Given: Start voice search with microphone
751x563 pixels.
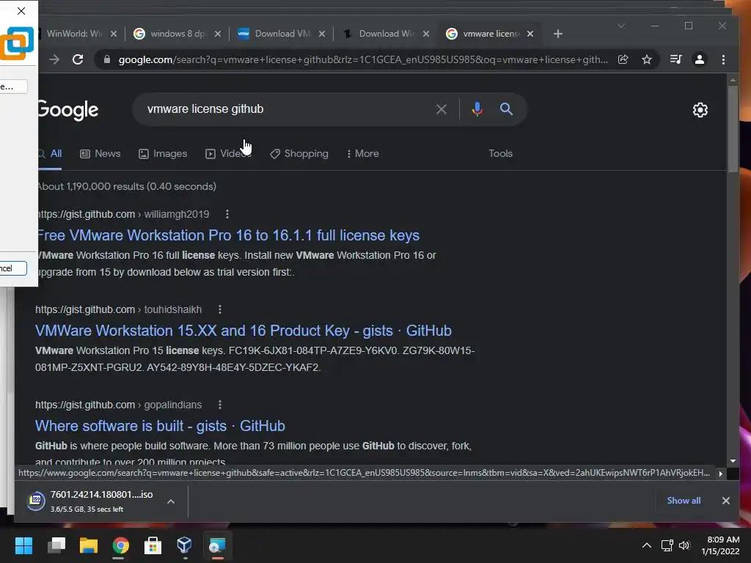Looking at the screenshot, I should coord(477,109).
